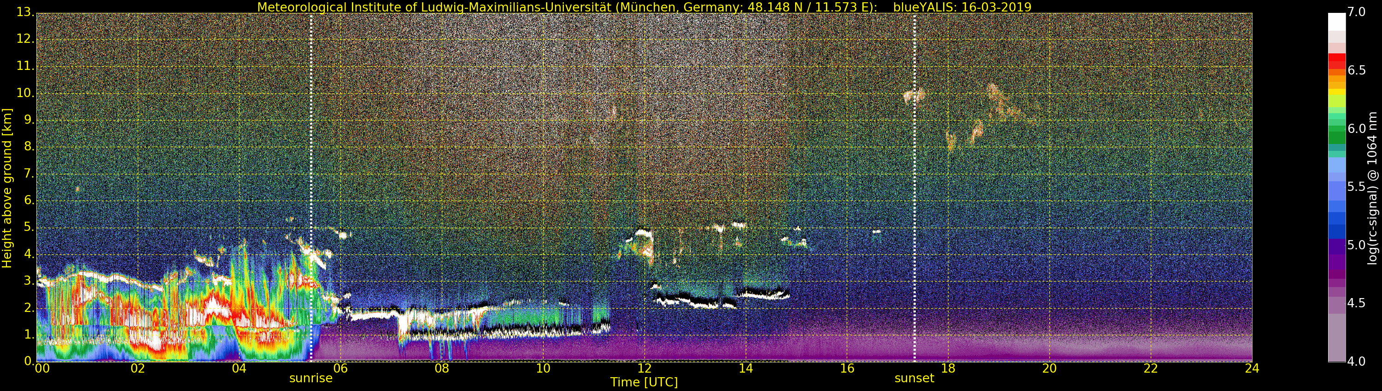Viewport: 1382px width, 391px height.
Task: Click the 'Height above ground [km]' axis label
Action: [7, 188]
